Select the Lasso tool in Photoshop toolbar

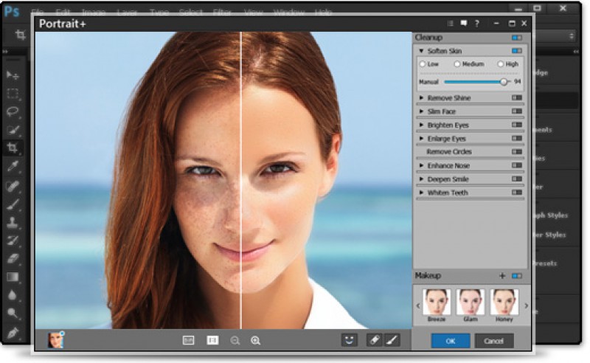(x=13, y=112)
